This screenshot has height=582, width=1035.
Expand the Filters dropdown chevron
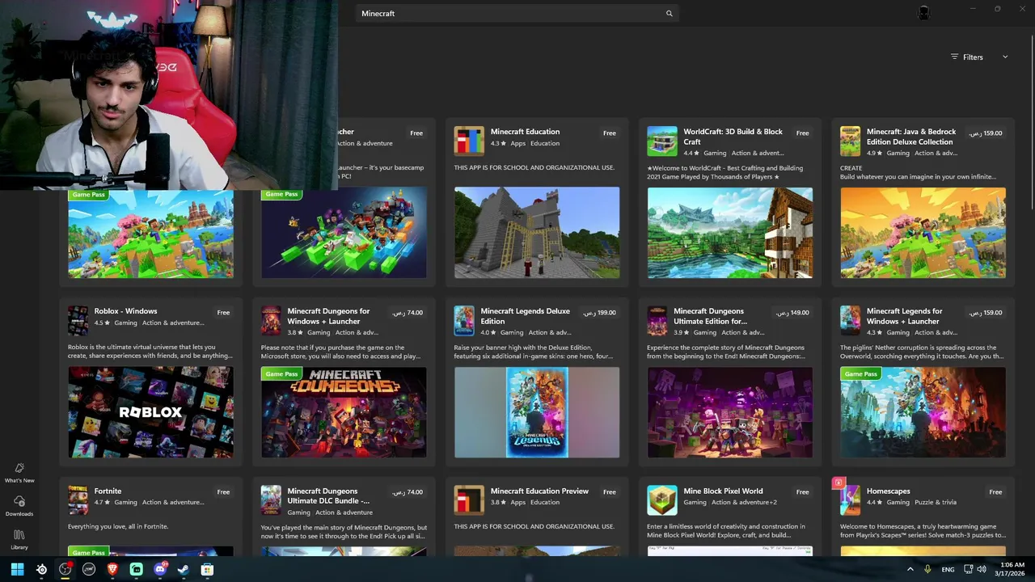point(1005,57)
